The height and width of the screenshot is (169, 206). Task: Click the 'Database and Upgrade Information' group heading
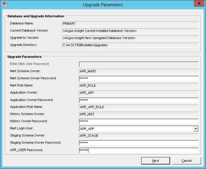point(36,16)
